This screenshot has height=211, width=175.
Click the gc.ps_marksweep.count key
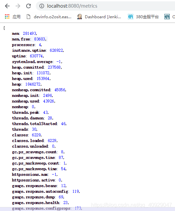point(35,163)
